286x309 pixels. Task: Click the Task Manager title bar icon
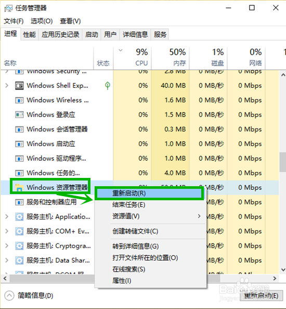coord(8,8)
